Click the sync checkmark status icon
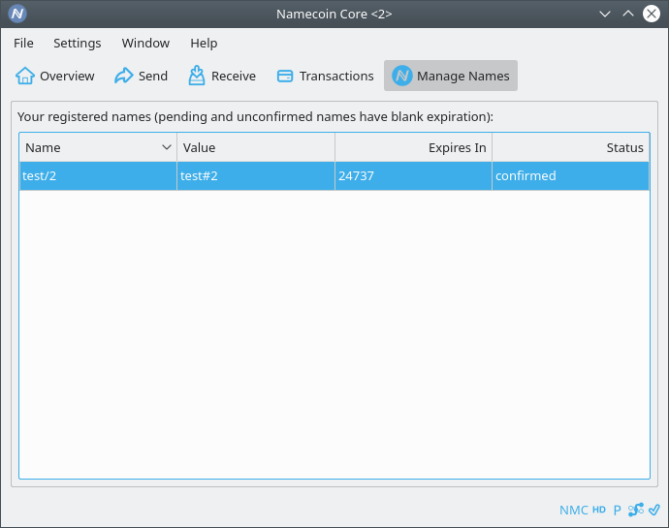 coord(654,510)
